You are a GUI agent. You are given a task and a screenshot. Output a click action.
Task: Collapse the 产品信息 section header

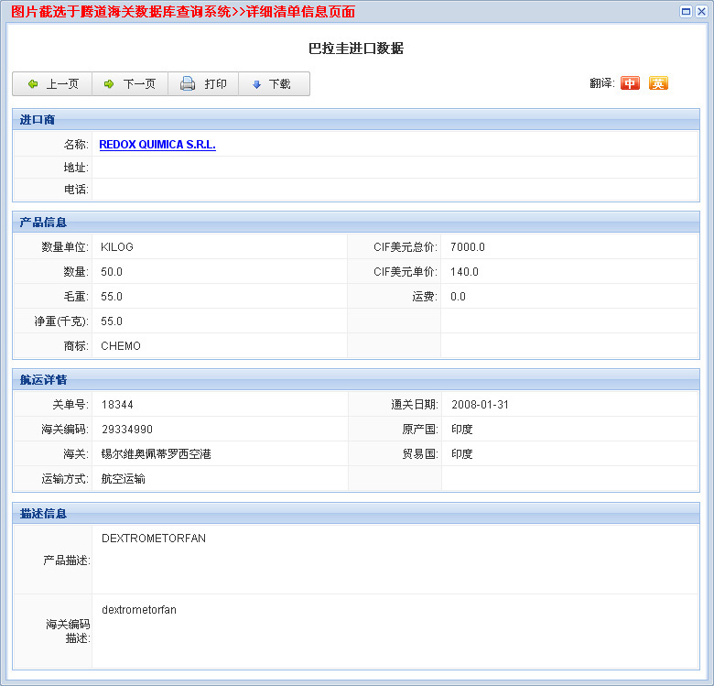[x=43, y=223]
